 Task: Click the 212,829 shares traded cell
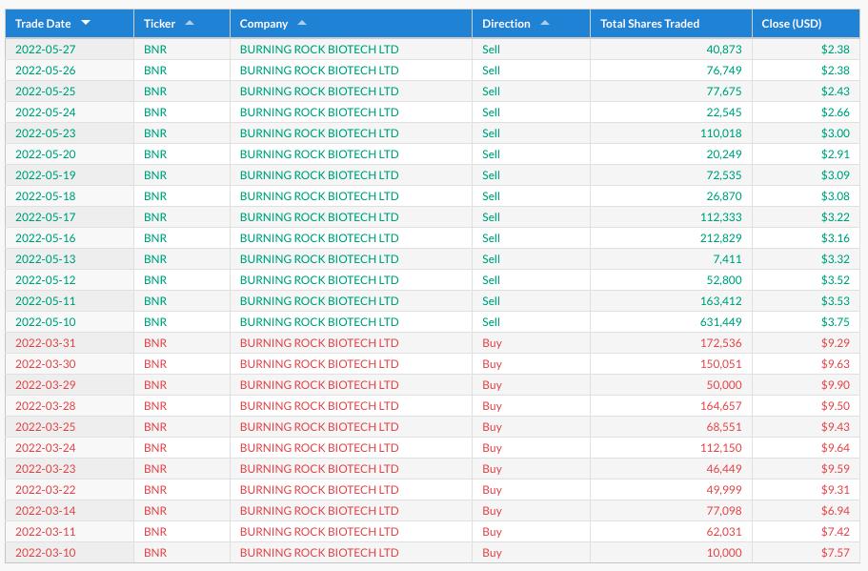click(x=719, y=238)
